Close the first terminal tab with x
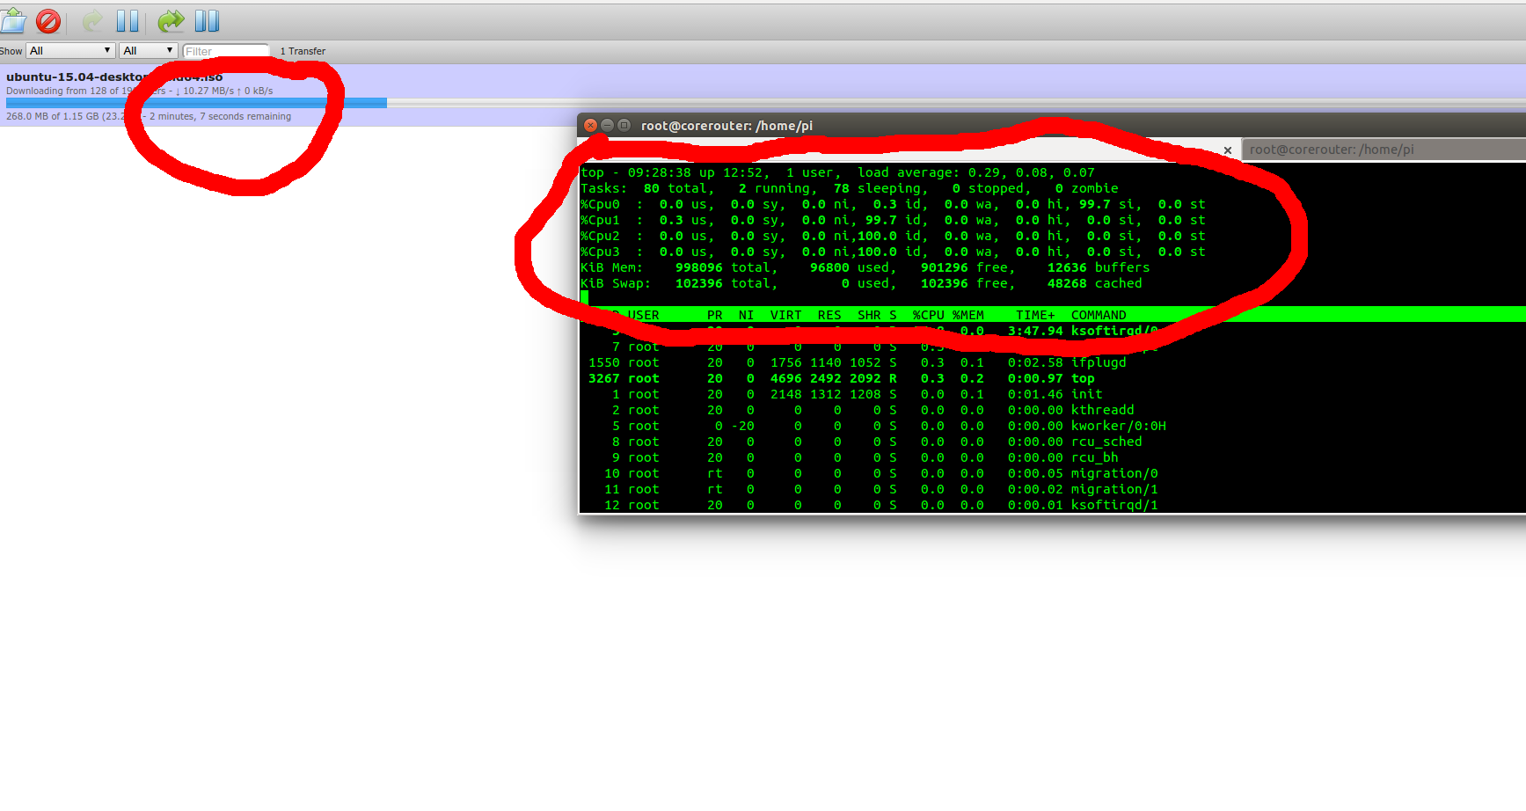Screen dimensions: 1526x811 (1228, 150)
